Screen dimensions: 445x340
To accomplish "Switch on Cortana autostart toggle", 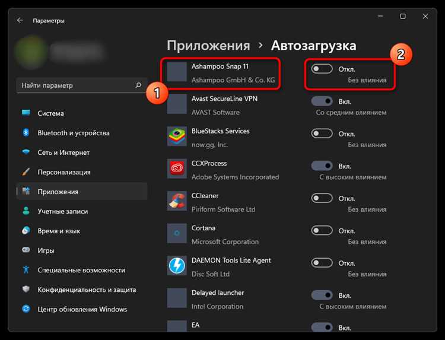I will [322, 230].
